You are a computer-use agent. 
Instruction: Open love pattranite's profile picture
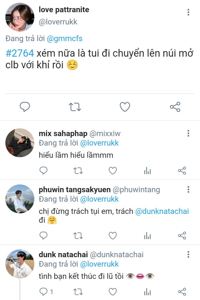tap(19, 17)
